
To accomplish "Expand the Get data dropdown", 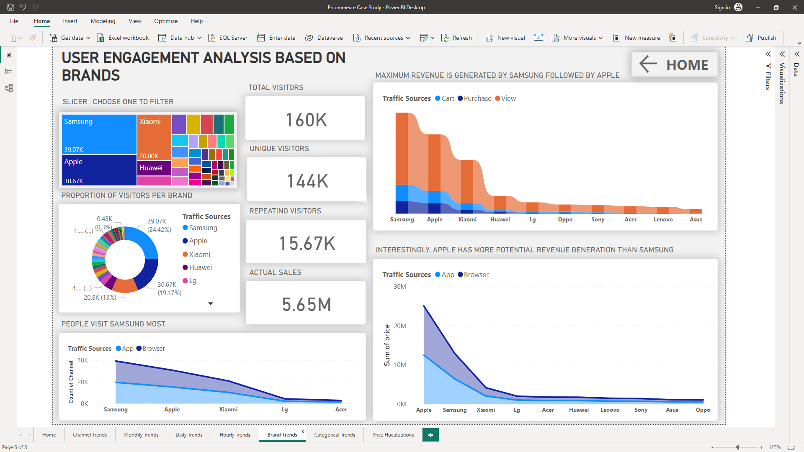I will (88, 38).
